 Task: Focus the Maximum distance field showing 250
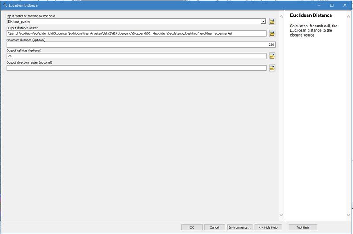click(141, 44)
